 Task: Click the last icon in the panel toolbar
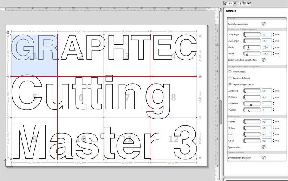249,3
